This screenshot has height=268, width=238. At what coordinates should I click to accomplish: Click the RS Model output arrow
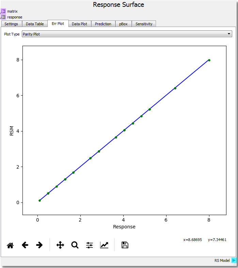click(234, 260)
